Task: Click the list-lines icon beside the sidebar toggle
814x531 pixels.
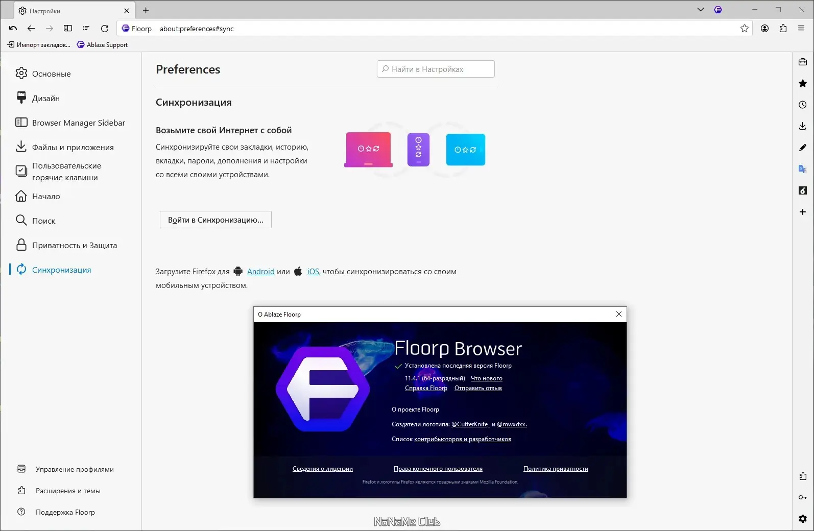Action: pyautogui.click(x=86, y=29)
